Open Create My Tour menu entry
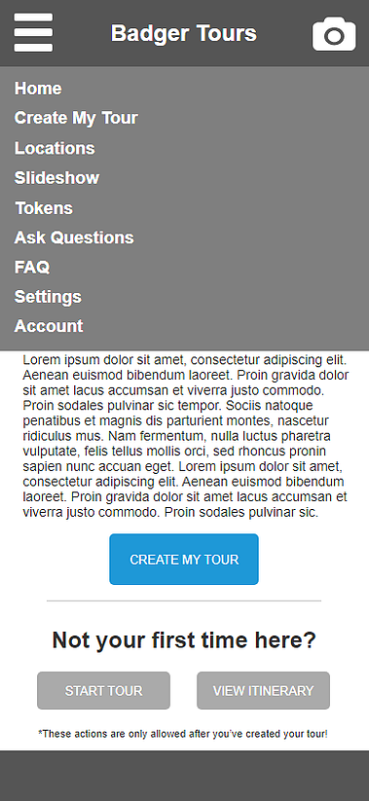Image resolution: width=369 pixels, height=801 pixels. coord(76,118)
